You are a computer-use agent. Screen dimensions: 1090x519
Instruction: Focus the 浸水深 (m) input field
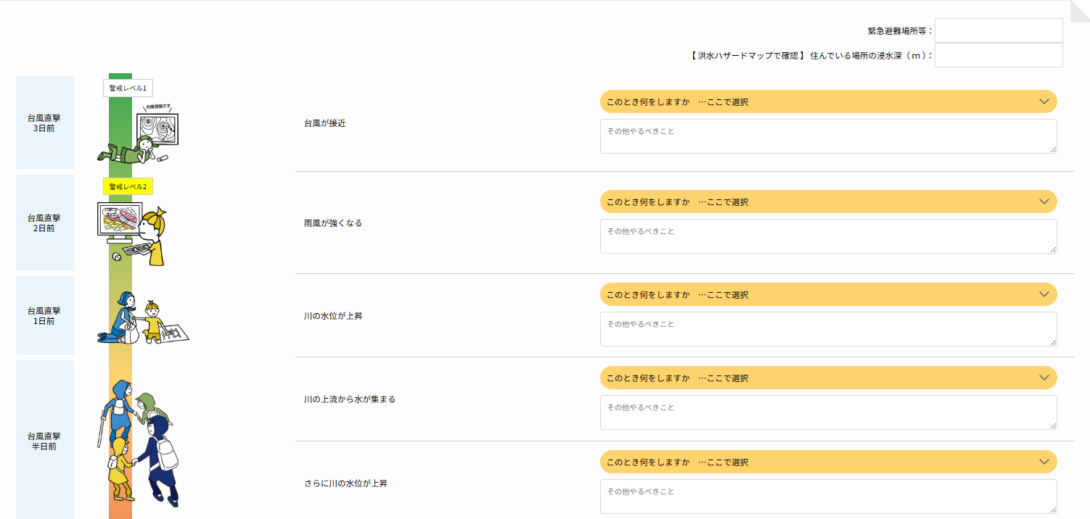tap(999, 55)
